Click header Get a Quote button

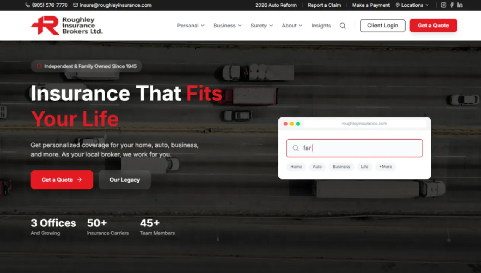click(x=433, y=26)
